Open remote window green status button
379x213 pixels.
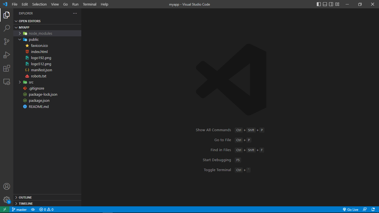5,210
